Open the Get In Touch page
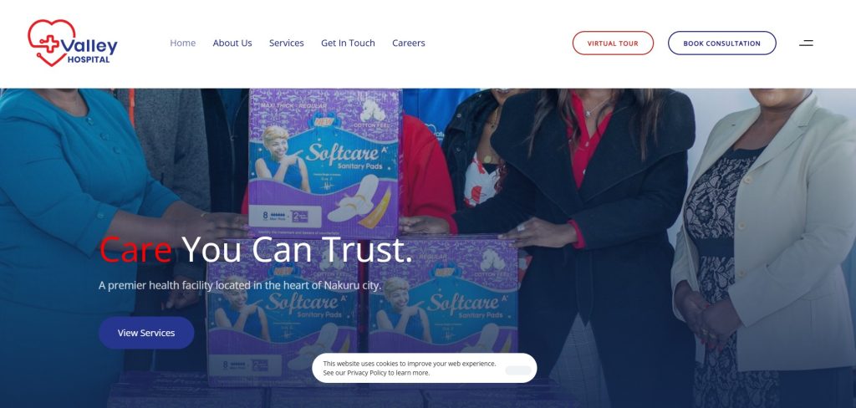 point(348,43)
